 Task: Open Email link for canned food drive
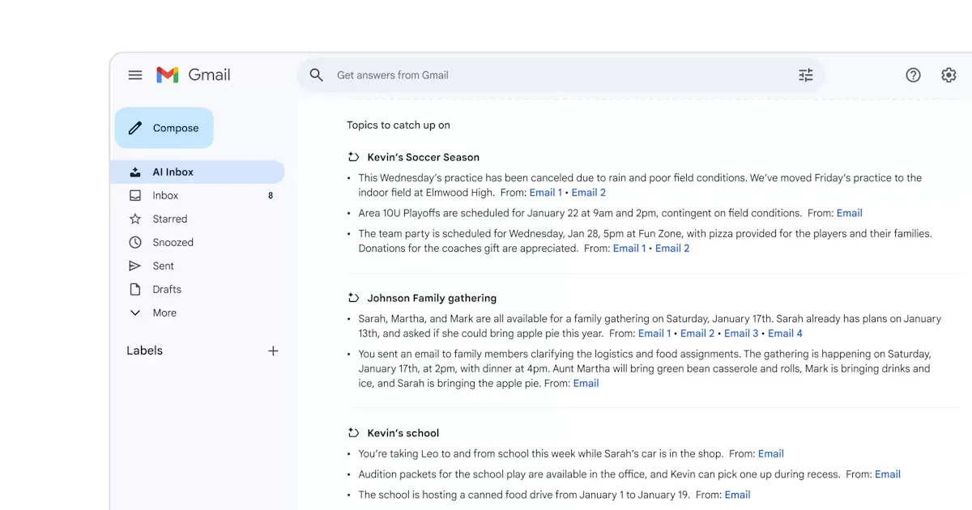click(x=737, y=495)
